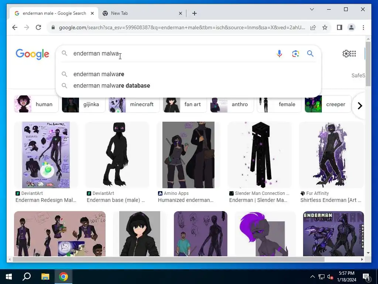This screenshot has height=284, width=378.
Task: Click the muted volume tray icon
Action: coord(330,277)
